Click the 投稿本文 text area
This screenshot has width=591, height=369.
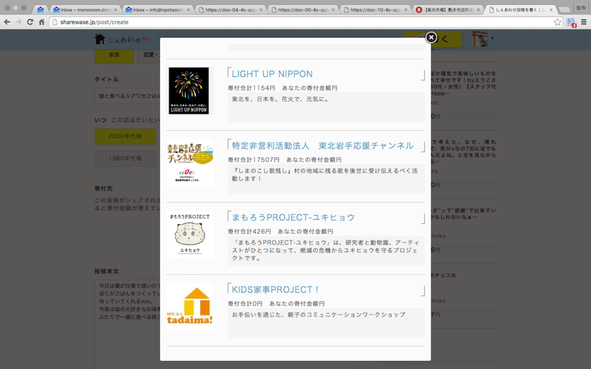coord(128,324)
